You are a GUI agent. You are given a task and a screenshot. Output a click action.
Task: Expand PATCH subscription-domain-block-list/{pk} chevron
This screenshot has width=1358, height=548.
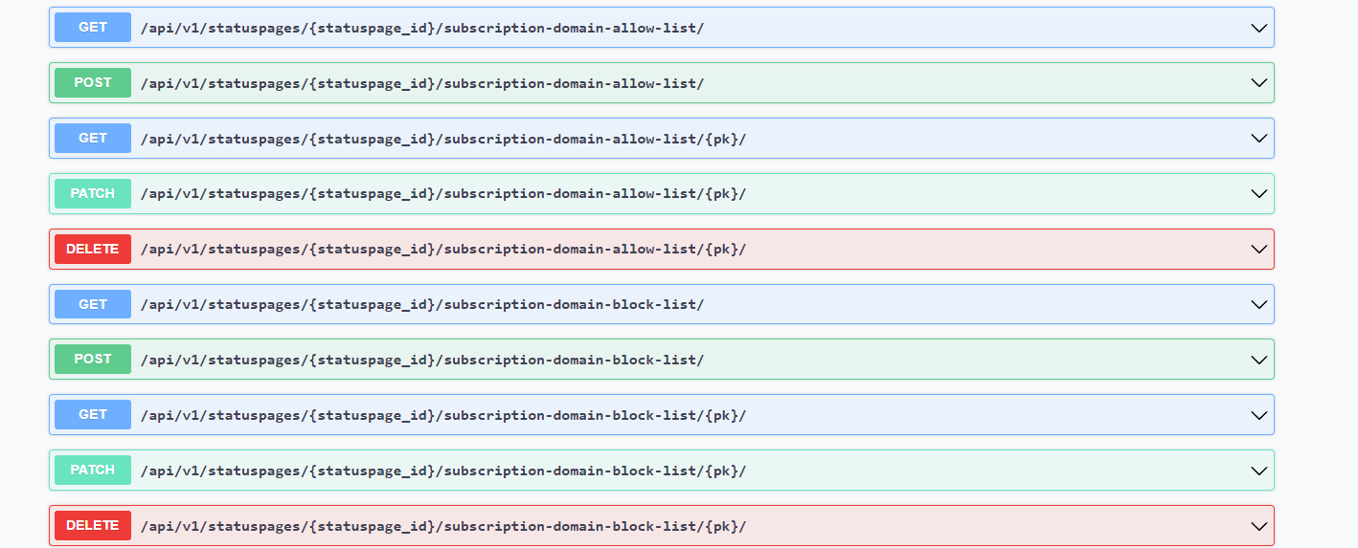[1259, 471]
